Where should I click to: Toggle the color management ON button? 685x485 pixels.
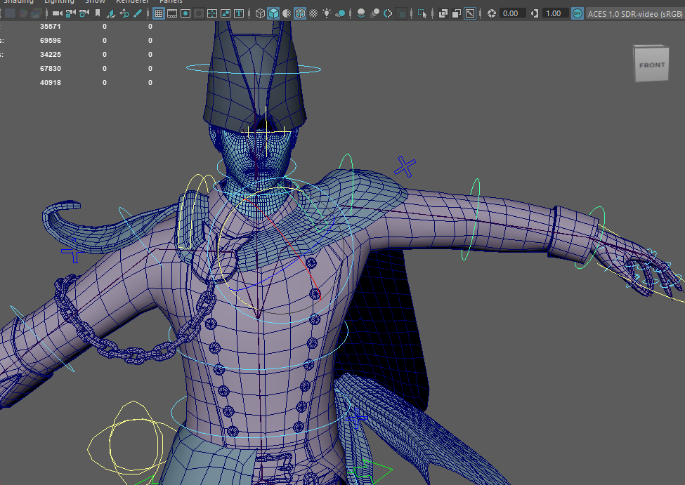[577, 13]
